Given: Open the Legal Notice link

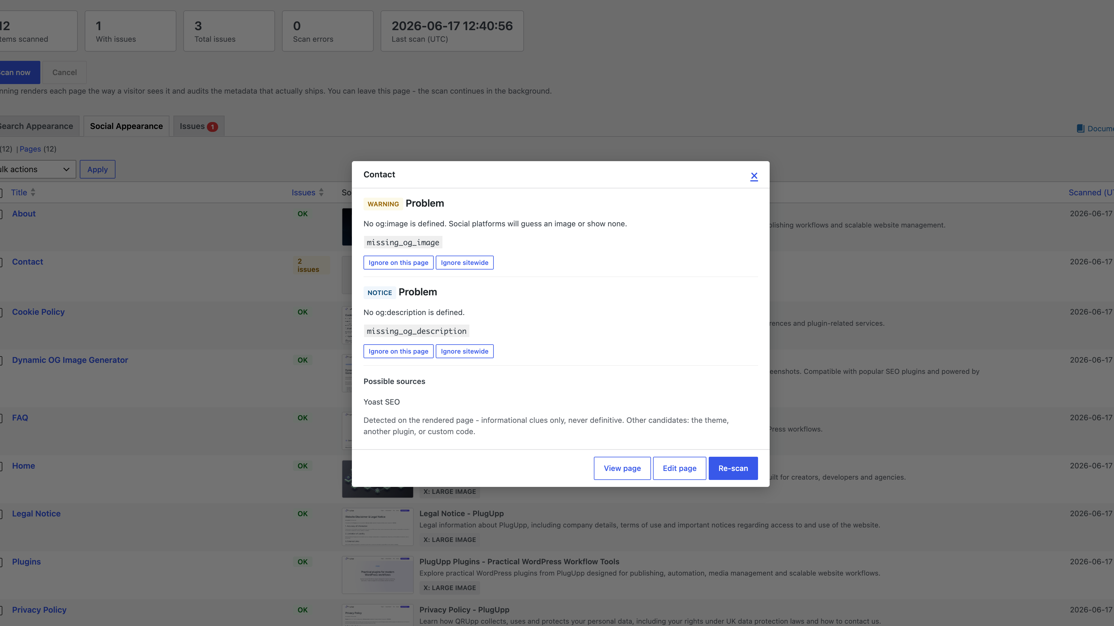Looking at the screenshot, I should click(x=36, y=514).
